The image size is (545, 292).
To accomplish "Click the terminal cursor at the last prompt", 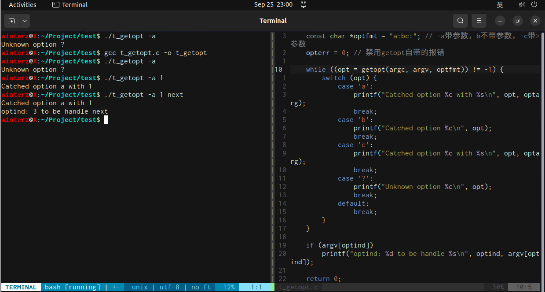I will pyautogui.click(x=106, y=120).
